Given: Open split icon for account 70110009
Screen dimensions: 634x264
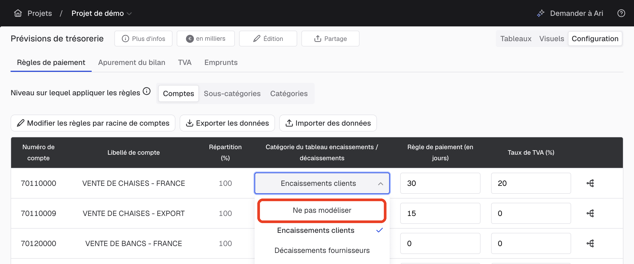Looking at the screenshot, I should click(x=590, y=213).
